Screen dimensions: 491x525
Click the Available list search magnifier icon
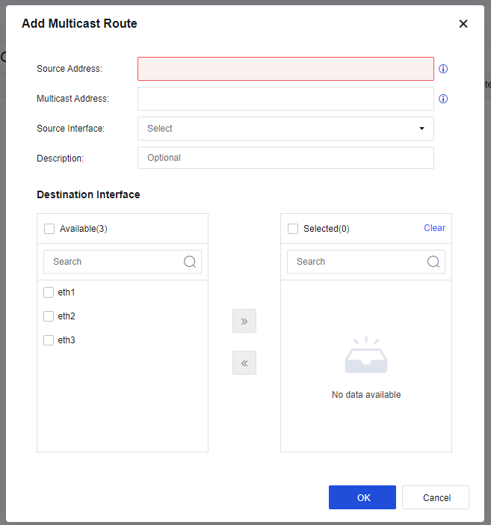(190, 262)
